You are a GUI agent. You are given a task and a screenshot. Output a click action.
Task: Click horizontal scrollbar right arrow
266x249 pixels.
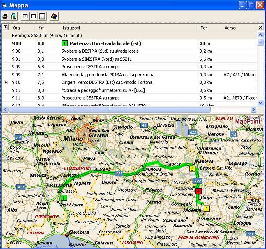pos(253,109)
